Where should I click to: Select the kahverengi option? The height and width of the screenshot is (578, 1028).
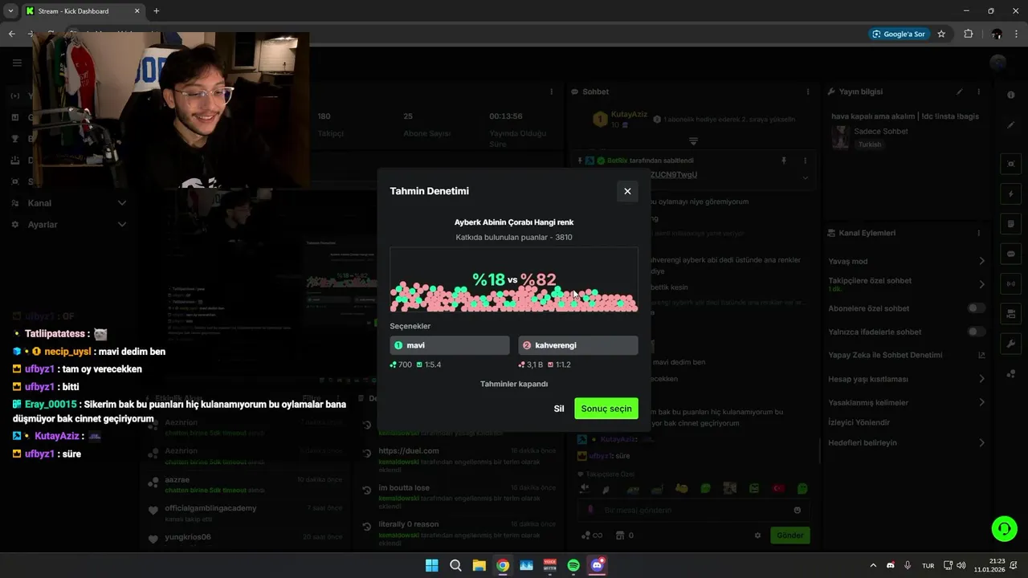pyautogui.click(x=578, y=345)
